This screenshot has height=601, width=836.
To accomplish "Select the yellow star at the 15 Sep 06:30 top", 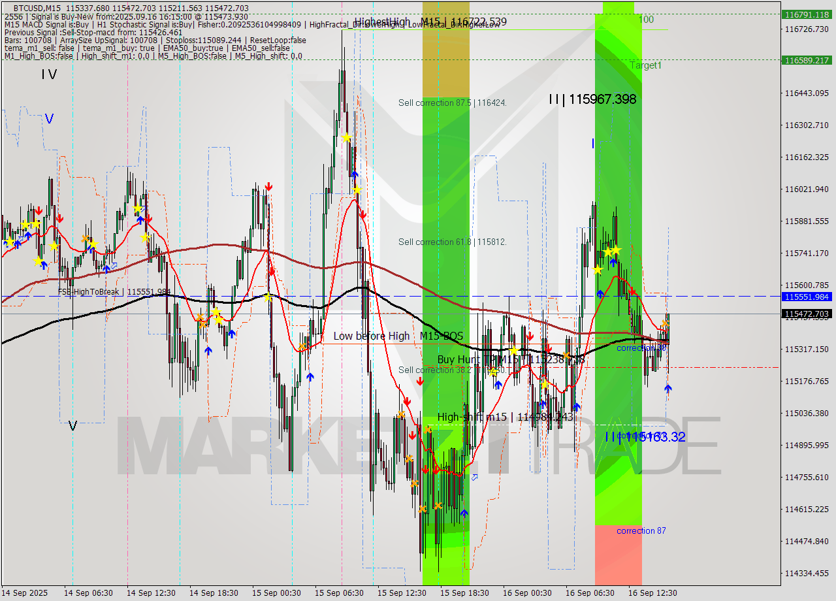I will coord(347,137).
